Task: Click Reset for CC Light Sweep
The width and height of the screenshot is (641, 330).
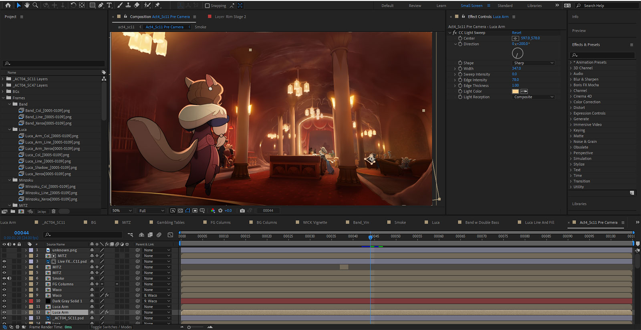Action: click(517, 33)
